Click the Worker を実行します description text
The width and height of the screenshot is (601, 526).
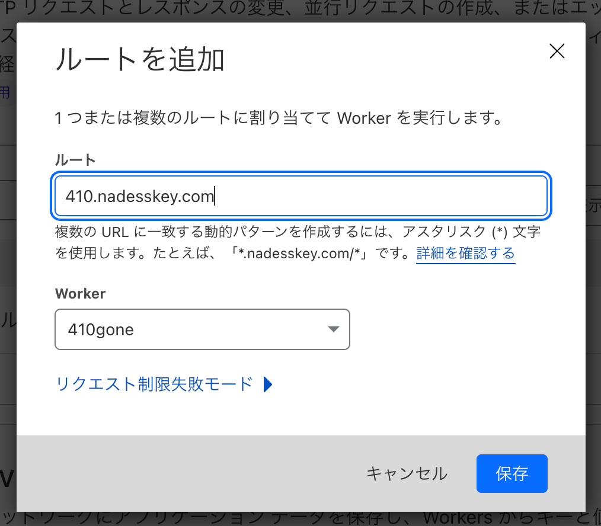(279, 118)
